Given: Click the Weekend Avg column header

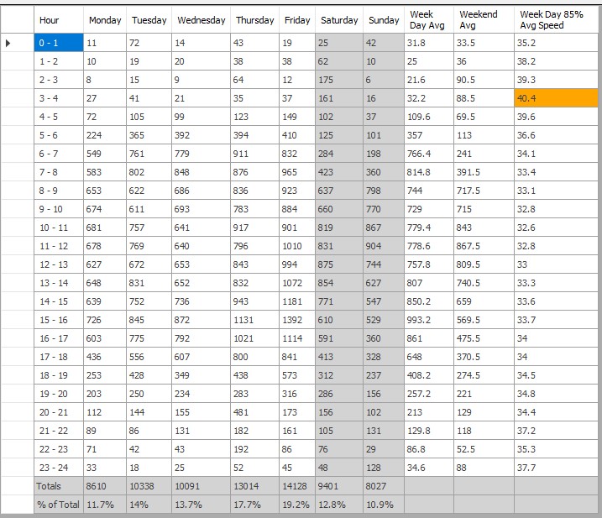Looking at the screenshot, I should [x=484, y=20].
